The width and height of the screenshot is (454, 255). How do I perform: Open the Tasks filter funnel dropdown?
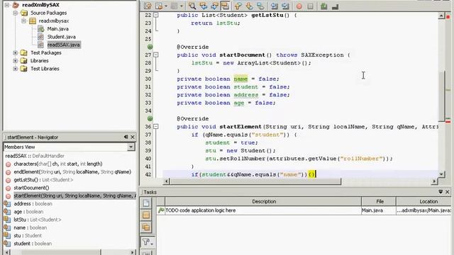click(147, 242)
